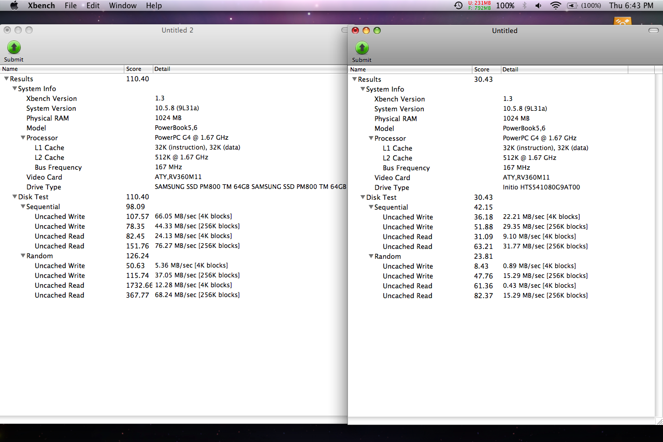Viewport: 663px width, 442px height.
Task: Open Time Machine menu bar icon
Action: click(458, 6)
